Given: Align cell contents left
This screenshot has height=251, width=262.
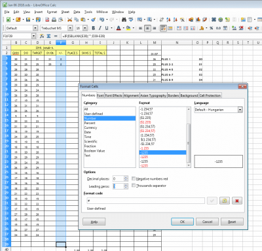Looking at the screenshot, I should (x=141, y=28).
